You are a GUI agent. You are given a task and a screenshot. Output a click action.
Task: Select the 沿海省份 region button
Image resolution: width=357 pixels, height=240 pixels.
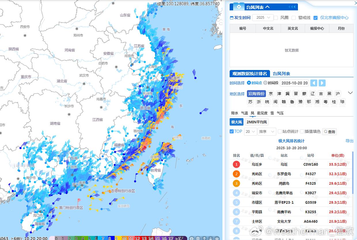coord(256,94)
